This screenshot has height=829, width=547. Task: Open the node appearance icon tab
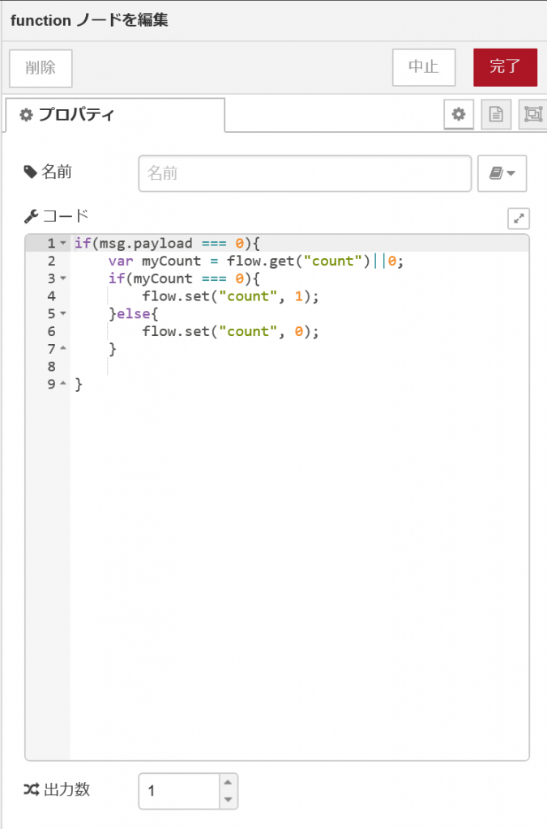click(x=532, y=115)
